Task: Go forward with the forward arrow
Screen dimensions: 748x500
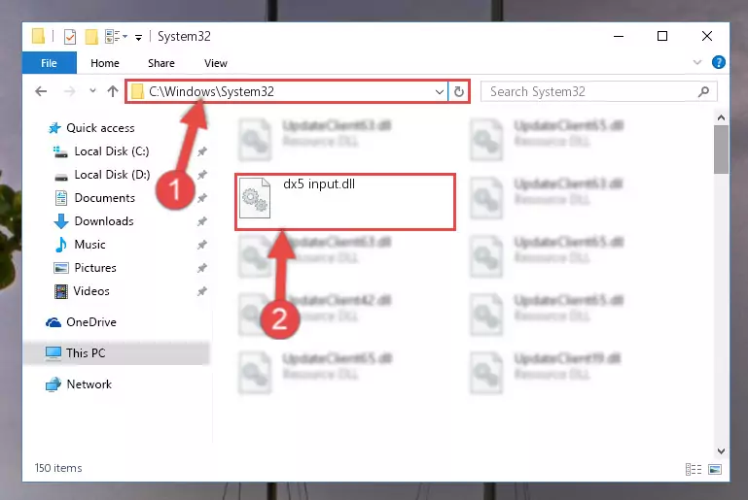Action: [x=70, y=91]
